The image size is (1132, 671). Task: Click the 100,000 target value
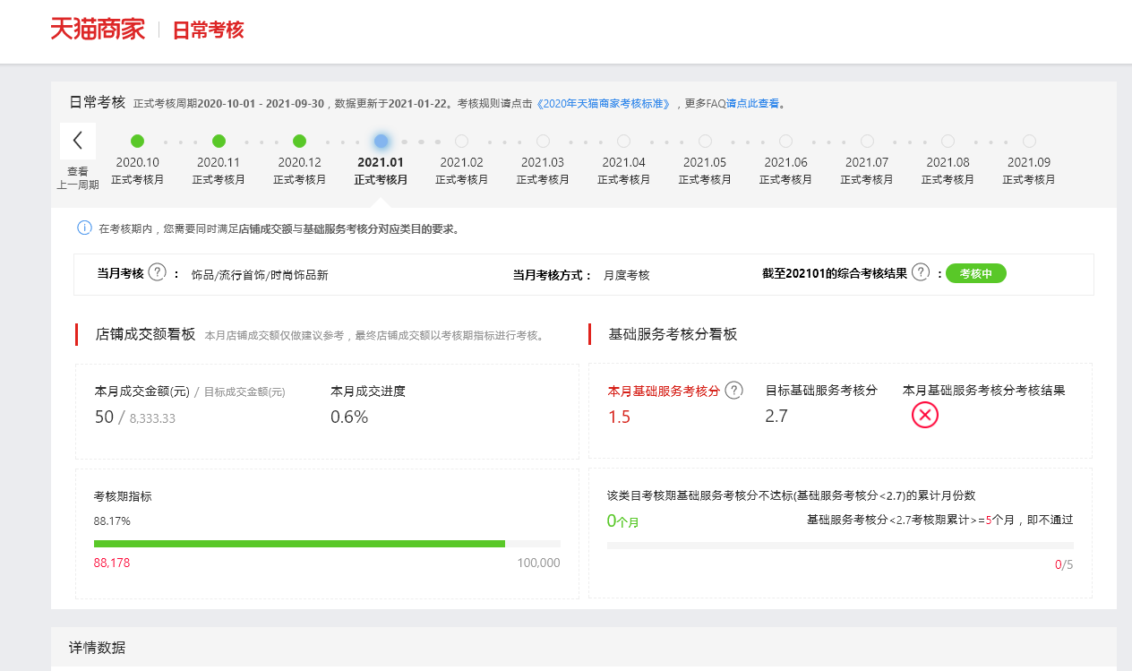[538, 563]
